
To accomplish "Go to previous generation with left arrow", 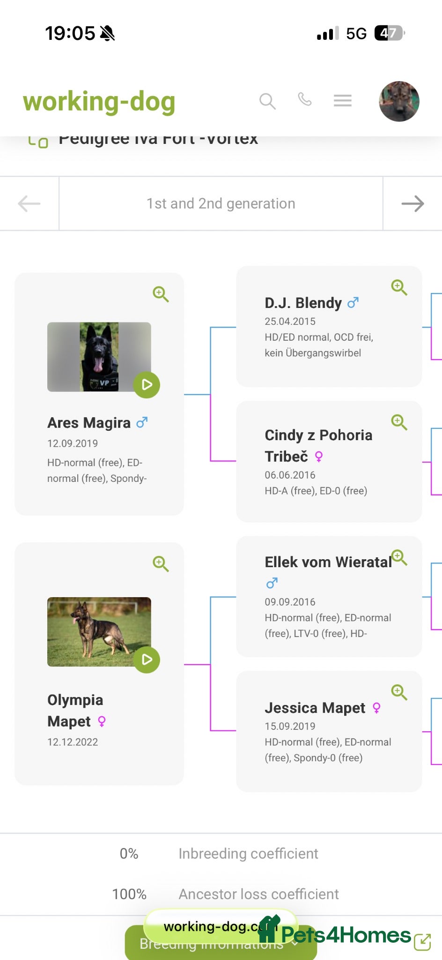I will [29, 203].
